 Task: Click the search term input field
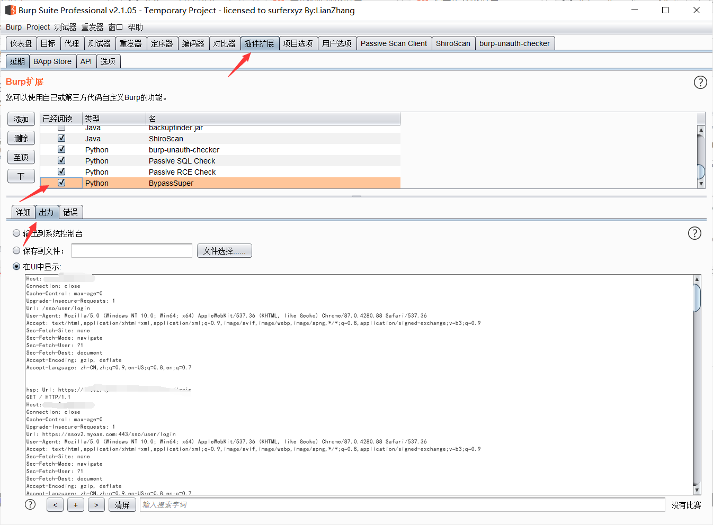point(402,505)
